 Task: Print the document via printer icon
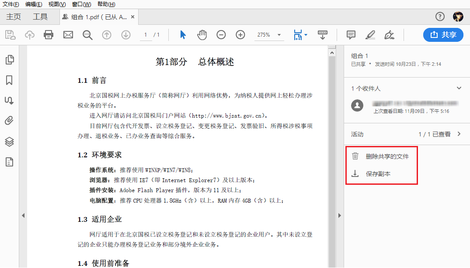pos(49,35)
